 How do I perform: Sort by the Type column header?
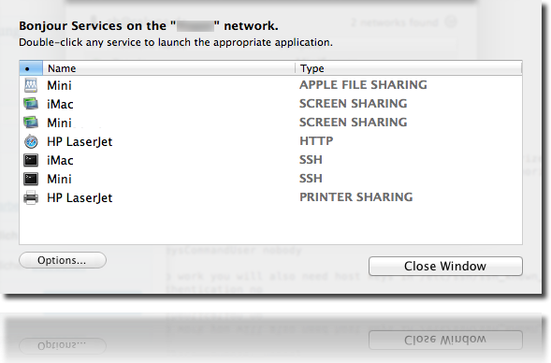tap(409, 68)
